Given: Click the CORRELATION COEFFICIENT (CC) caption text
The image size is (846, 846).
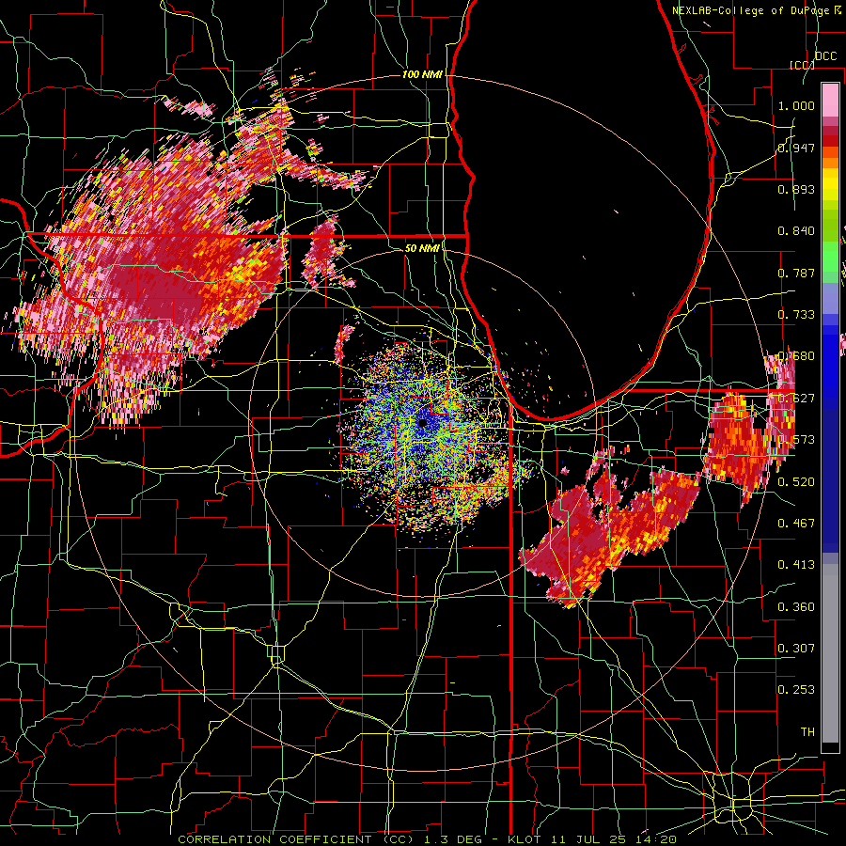Looking at the screenshot, I should click(296, 839).
